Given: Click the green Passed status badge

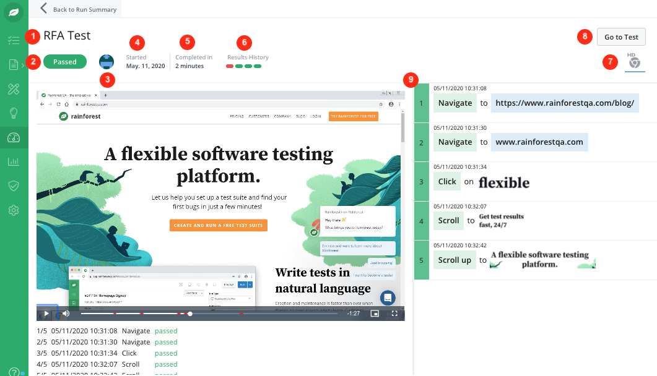Looking at the screenshot, I should pos(65,61).
